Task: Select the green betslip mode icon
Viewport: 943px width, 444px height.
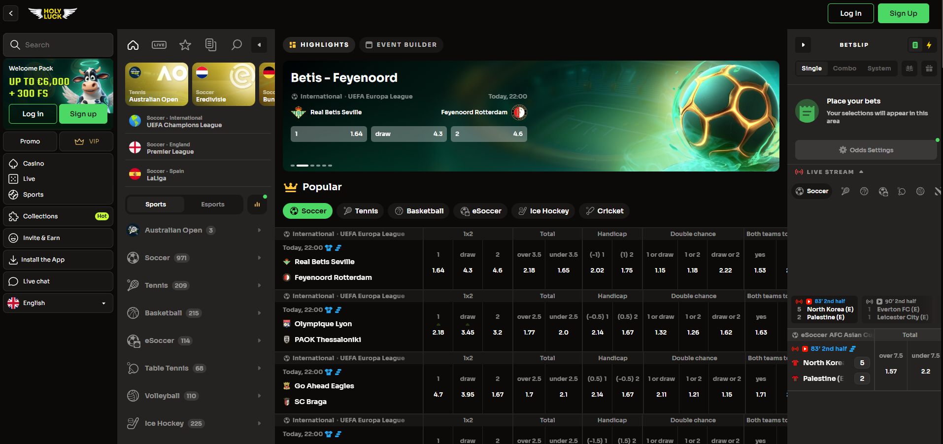Action: pyautogui.click(x=915, y=45)
